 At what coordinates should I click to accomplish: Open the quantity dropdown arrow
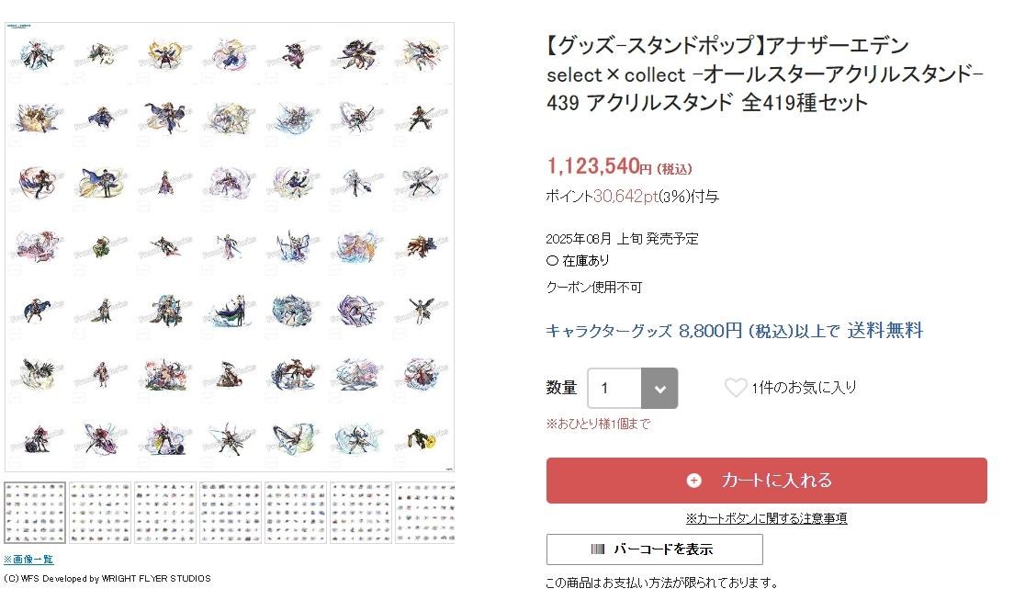coord(659,389)
